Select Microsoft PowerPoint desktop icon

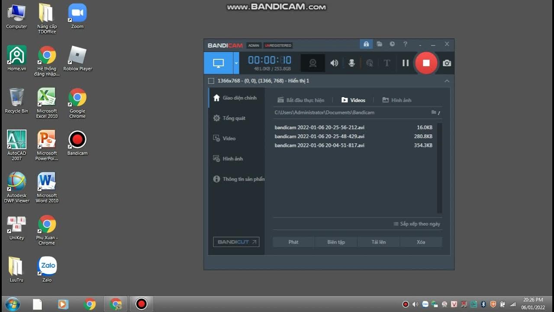tap(47, 145)
